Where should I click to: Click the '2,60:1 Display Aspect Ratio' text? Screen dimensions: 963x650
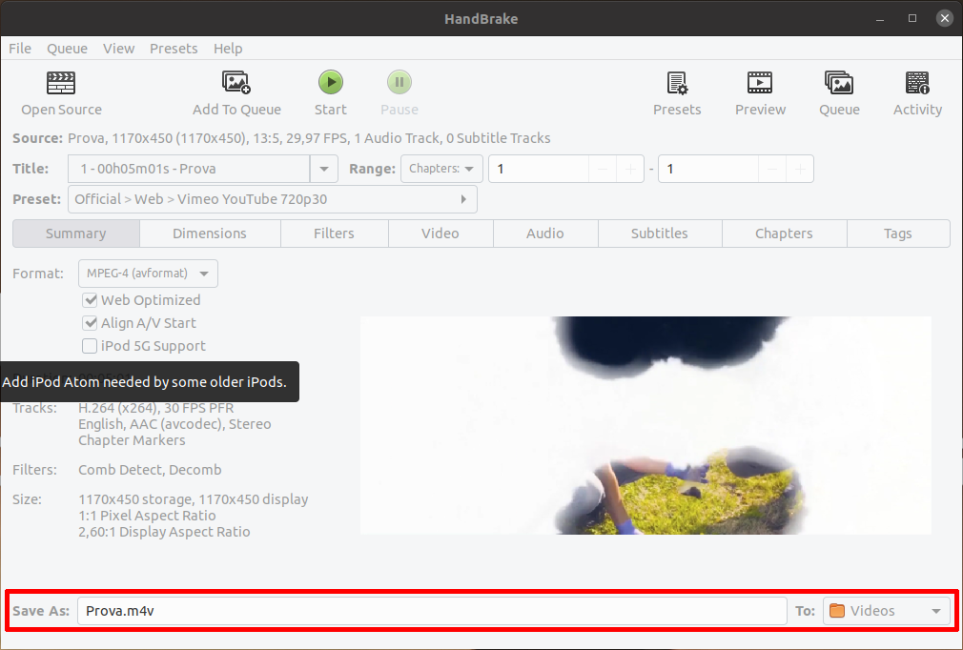[x=164, y=532]
